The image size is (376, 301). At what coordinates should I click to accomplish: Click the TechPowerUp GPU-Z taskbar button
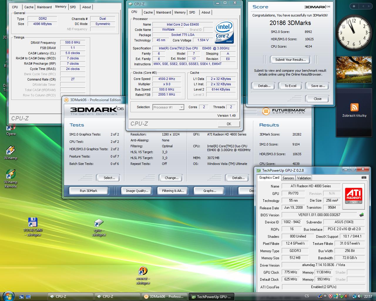tap(211, 297)
